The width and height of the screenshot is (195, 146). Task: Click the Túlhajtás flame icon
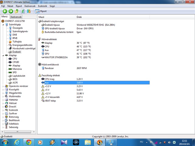(10, 42)
